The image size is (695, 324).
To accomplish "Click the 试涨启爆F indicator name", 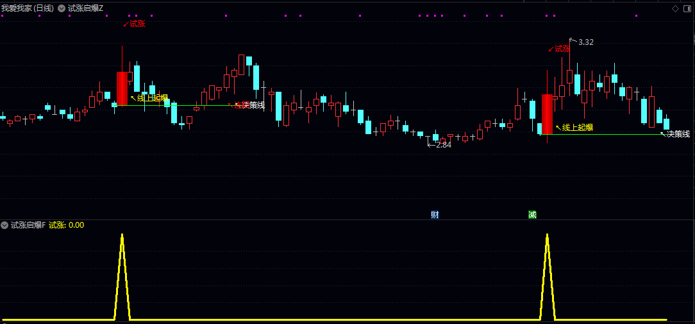I will (28, 225).
